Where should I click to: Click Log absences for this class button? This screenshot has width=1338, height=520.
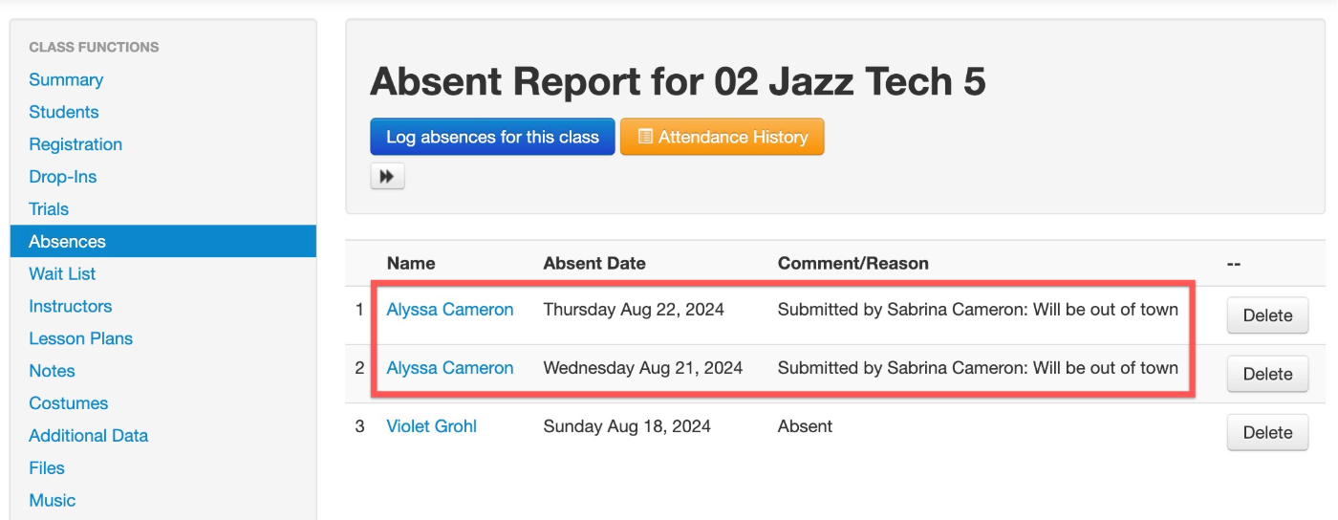tap(492, 137)
